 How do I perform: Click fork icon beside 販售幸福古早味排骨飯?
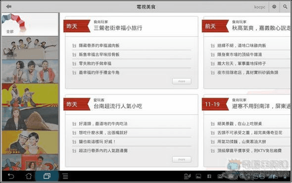coord(74,54)
